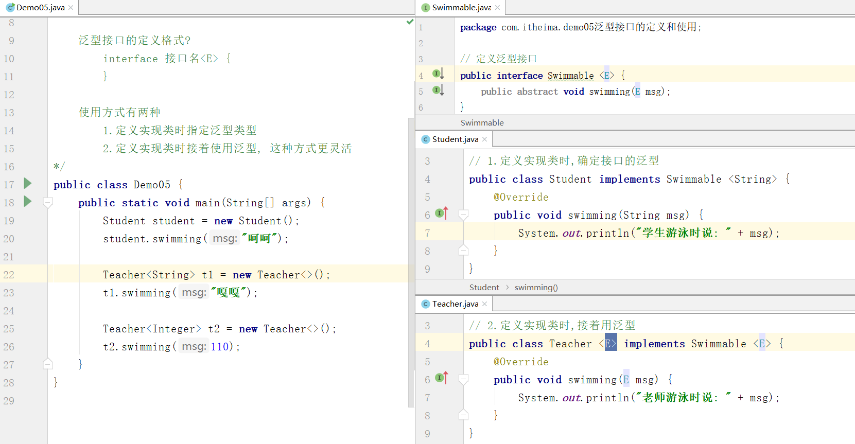Click the Demo05 editor vertical scrollbar
Image resolution: width=855 pixels, height=444 pixels.
tap(411, 262)
